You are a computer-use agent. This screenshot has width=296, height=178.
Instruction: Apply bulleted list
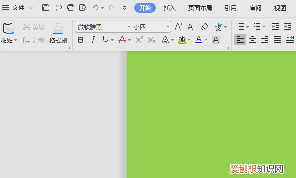(x=240, y=27)
